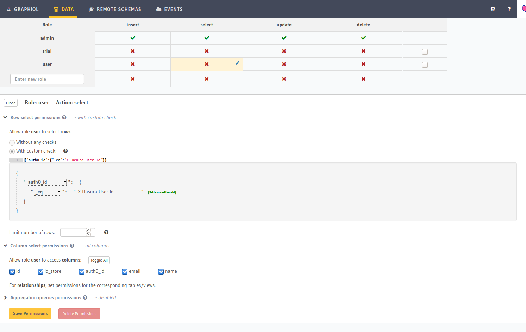The height and width of the screenshot is (332, 526).
Task: Click the trial insert red cross
Action: pos(133,51)
